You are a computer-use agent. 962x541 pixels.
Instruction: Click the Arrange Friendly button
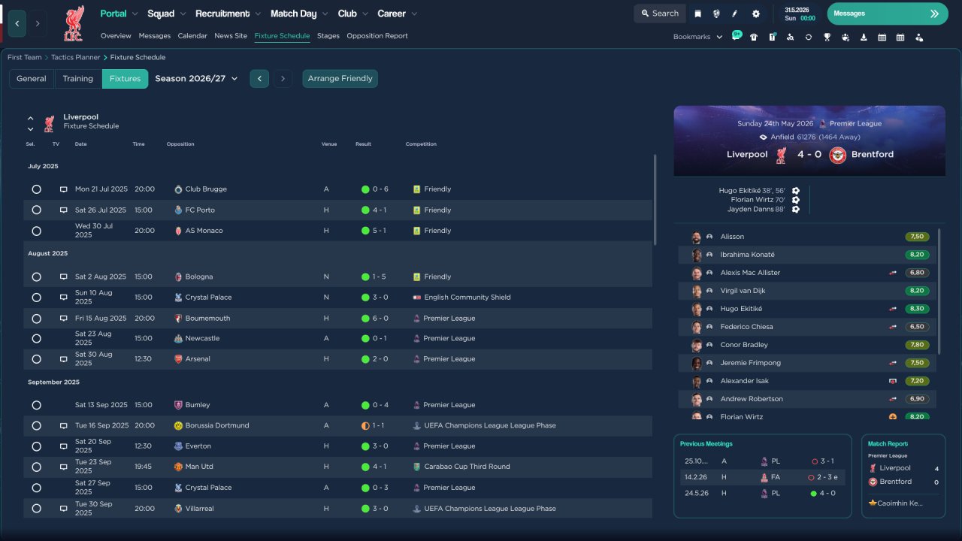(x=340, y=79)
